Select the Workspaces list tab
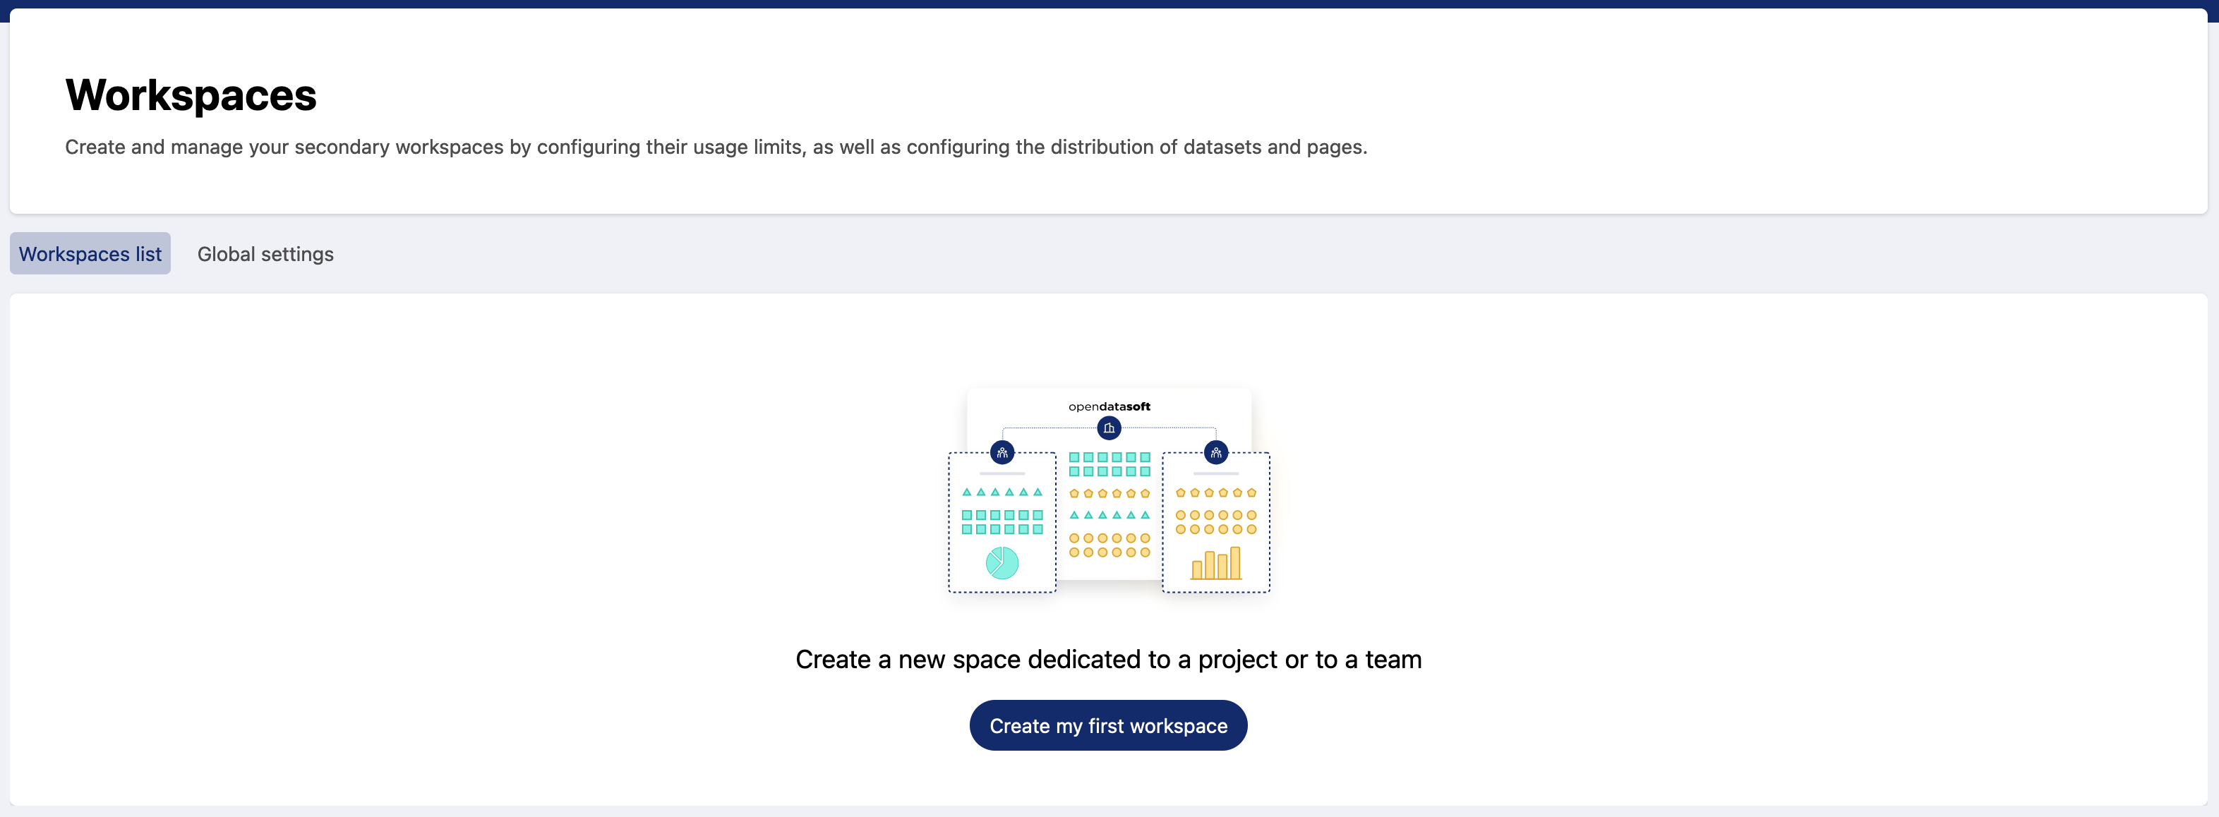2219x817 pixels. [x=90, y=254]
